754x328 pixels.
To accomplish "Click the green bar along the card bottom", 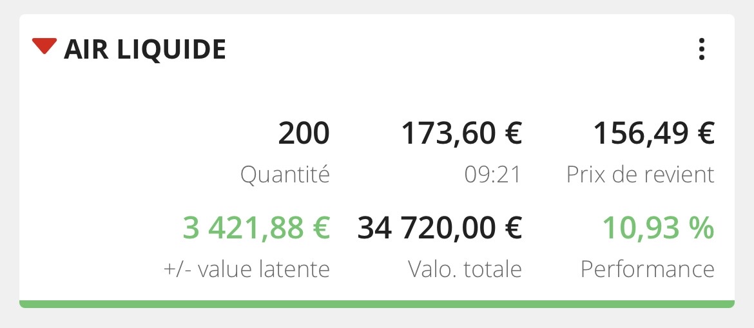I will tap(377, 304).
